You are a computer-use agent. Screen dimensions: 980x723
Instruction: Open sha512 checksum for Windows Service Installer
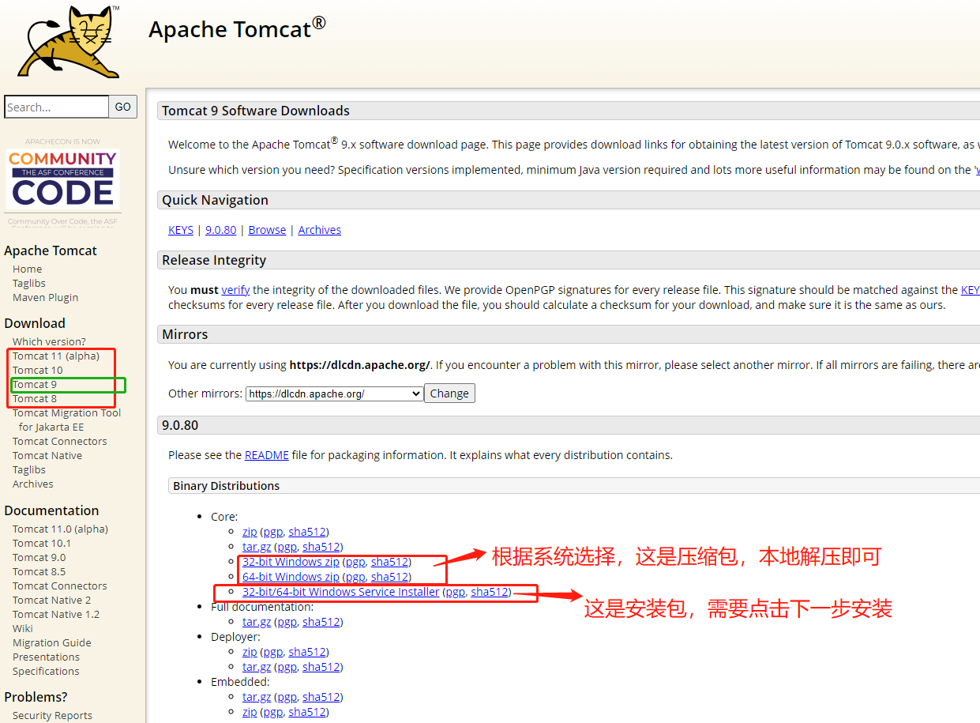coord(490,592)
